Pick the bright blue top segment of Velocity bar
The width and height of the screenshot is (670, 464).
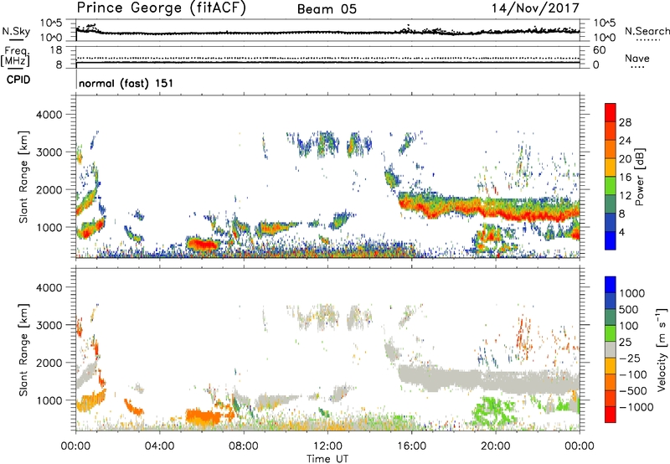611,285
